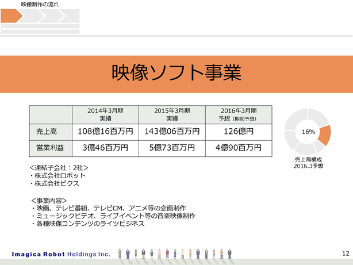Click the cell 126億円
This screenshot has height=265, width=353.
(x=239, y=132)
